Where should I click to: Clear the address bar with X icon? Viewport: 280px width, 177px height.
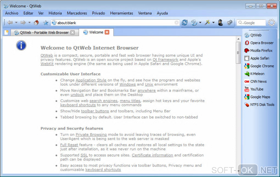pyautogui.click(x=177, y=23)
